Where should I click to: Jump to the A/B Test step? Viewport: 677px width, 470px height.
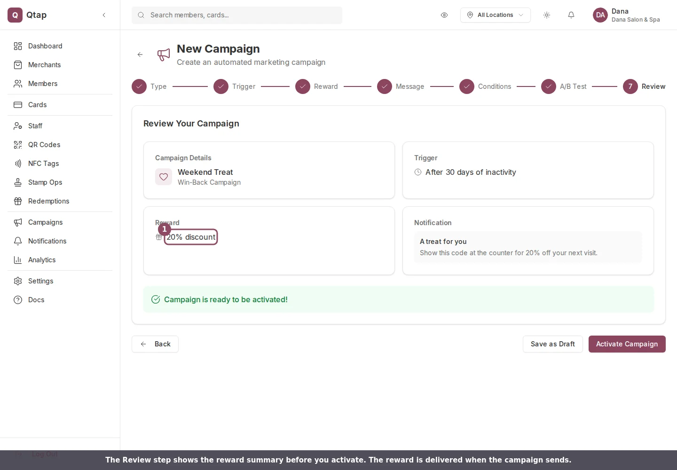(x=564, y=86)
